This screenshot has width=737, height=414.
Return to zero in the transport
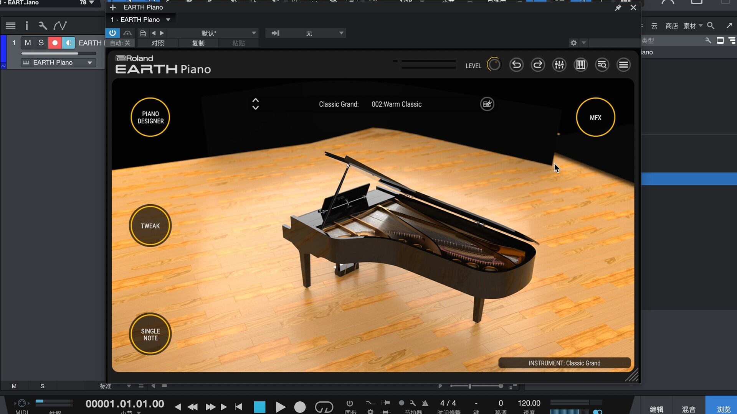point(238,407)
